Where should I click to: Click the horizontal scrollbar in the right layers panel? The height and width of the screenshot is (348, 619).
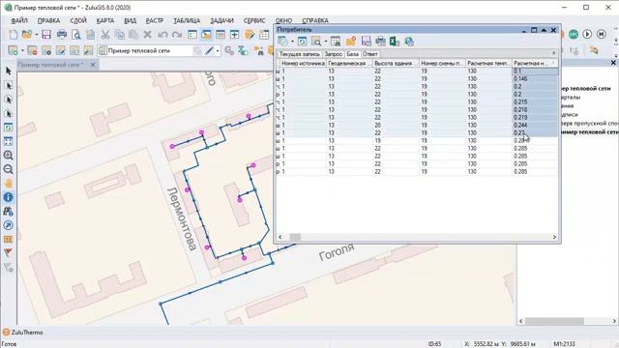554,321
